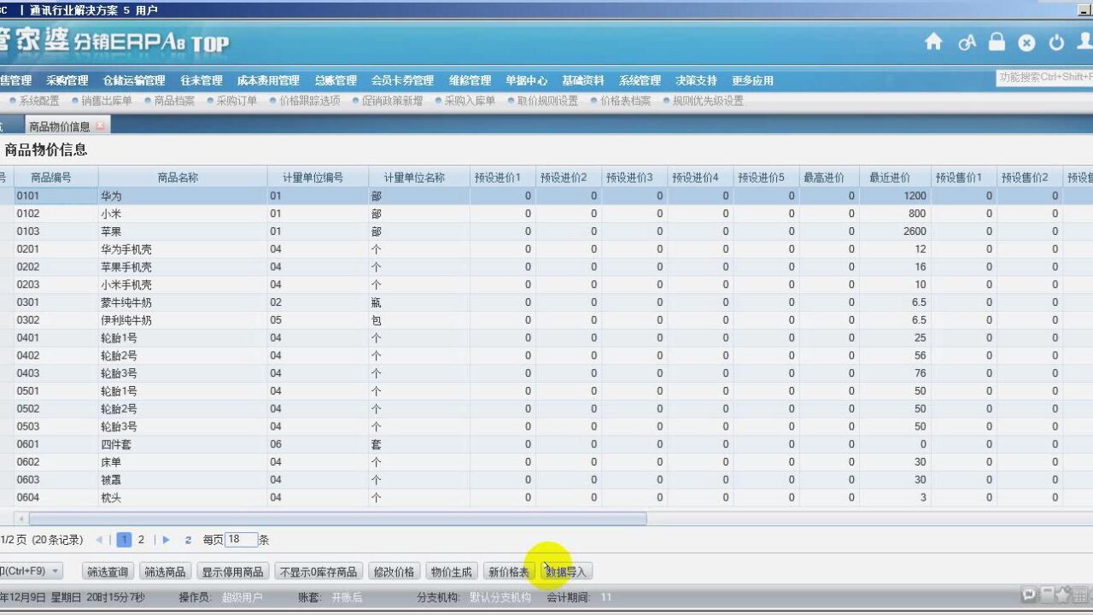Toggle 显示停用商品 option
Viewport: 1093px width, 615px height.
pos(231,571)
